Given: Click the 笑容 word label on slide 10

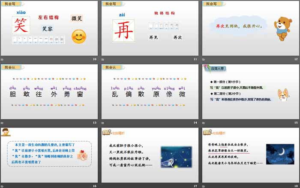Looking at the screenshot, I should (48, 29).
